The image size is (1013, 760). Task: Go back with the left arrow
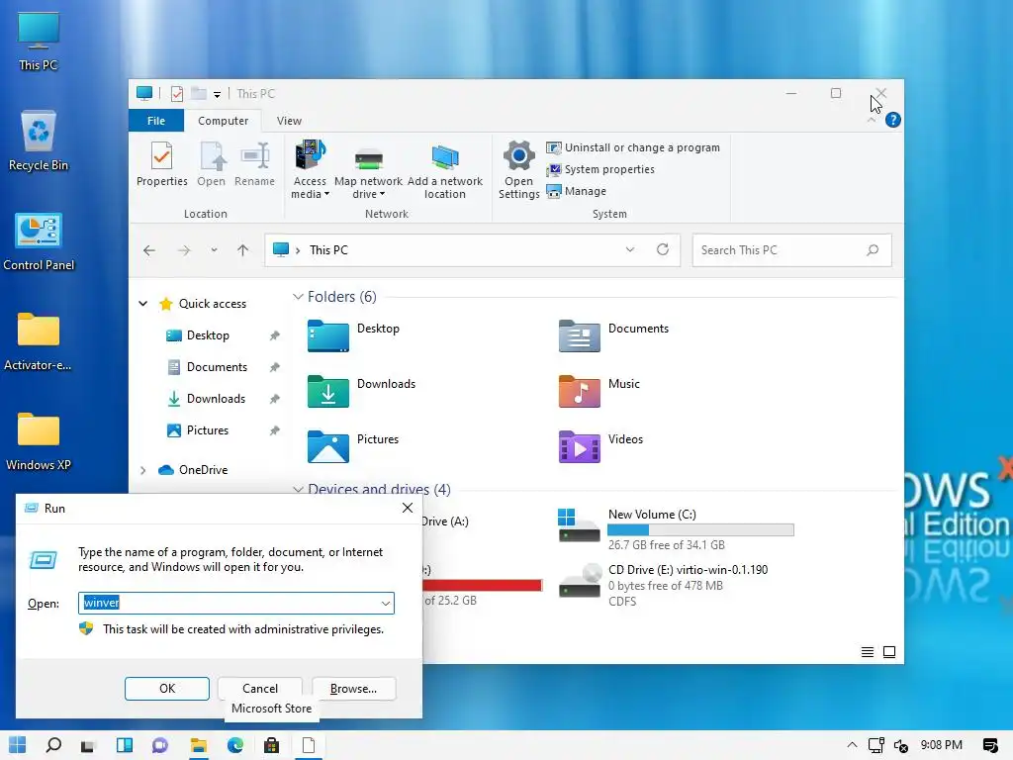click(149, 250)
